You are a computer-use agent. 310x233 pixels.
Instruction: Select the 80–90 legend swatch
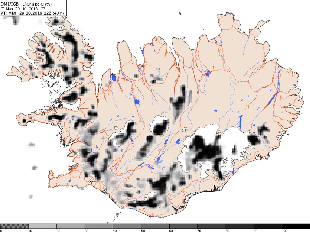point(240,226)
